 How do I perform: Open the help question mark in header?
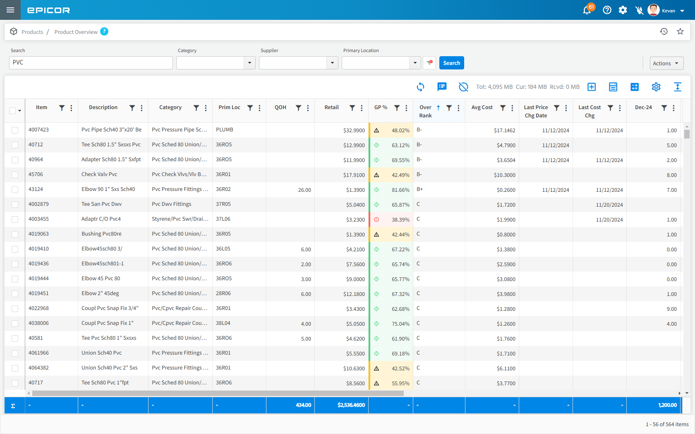coord(607,10)
